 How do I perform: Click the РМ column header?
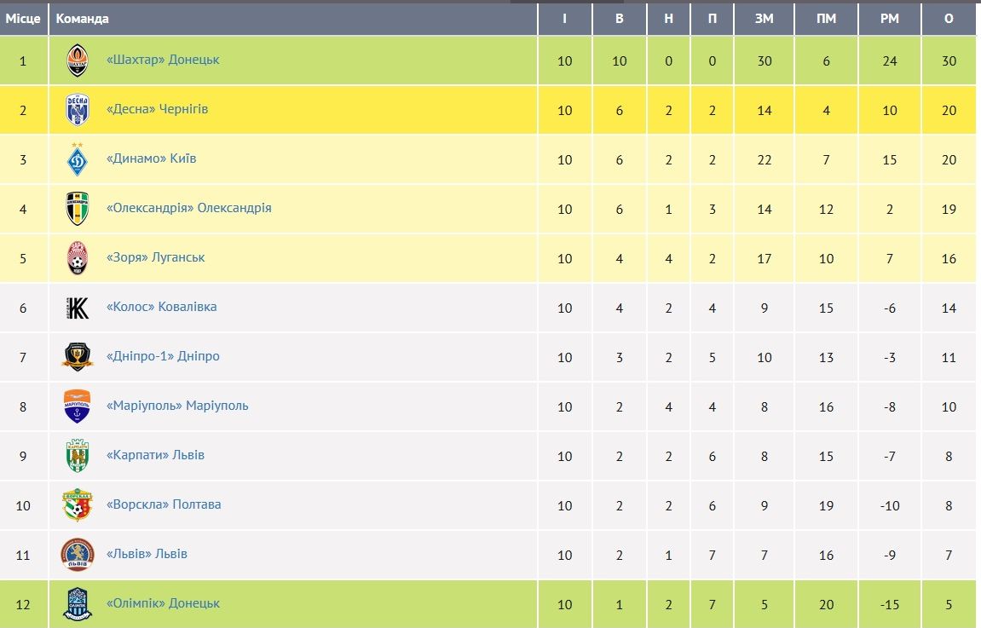pyautogui.click(x=890, y=19)
